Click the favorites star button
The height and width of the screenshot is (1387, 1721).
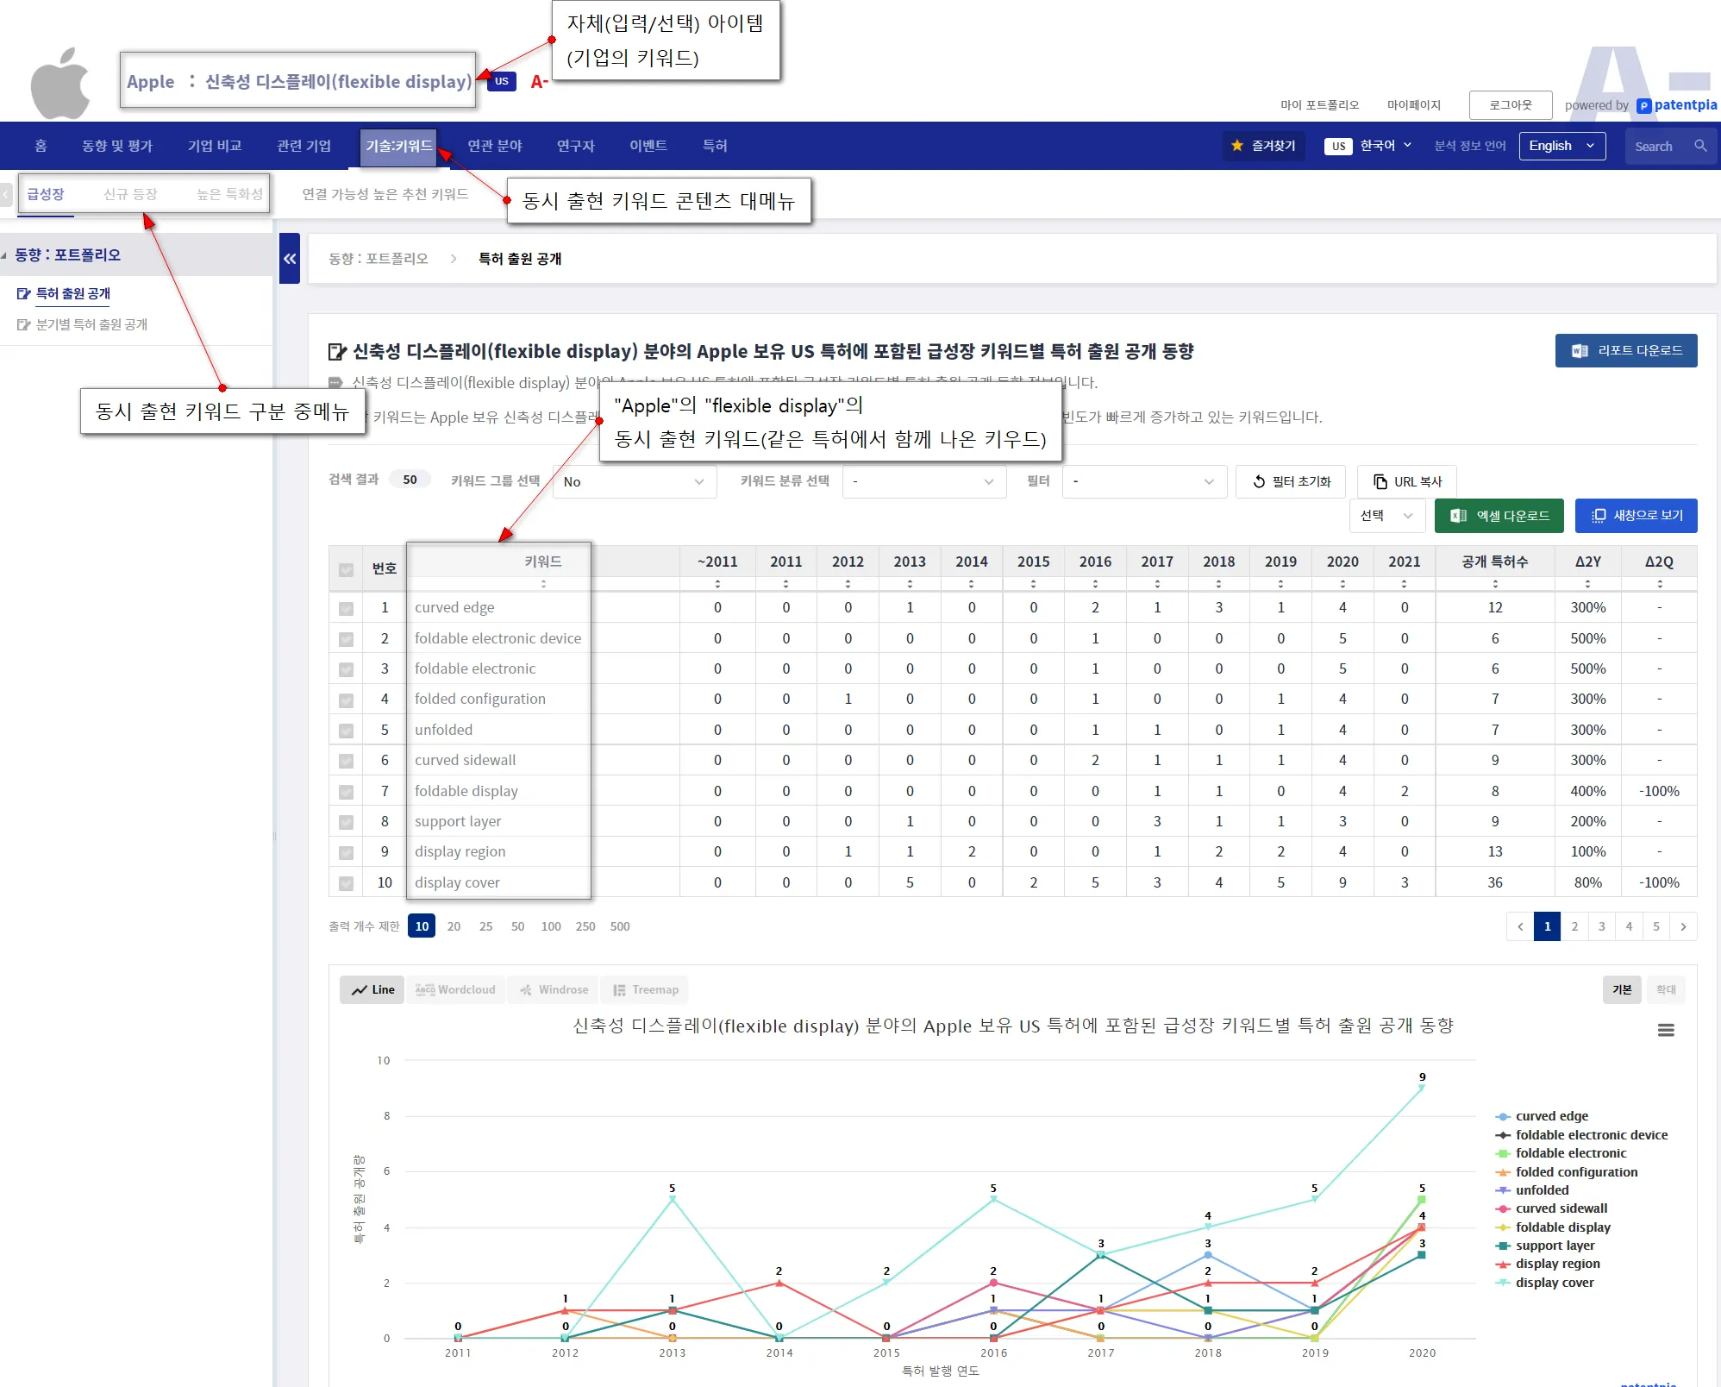(x=1263, y=146)
